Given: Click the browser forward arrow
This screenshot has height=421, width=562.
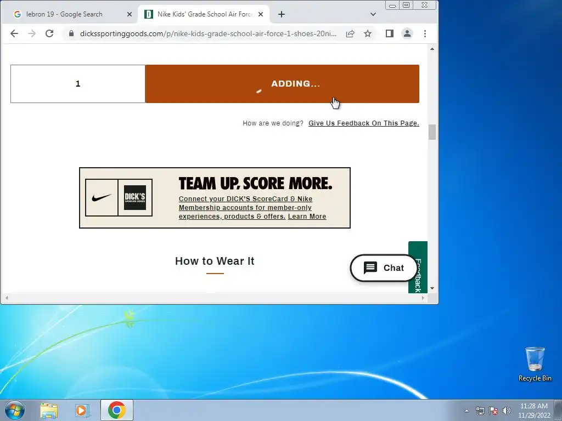Looking at the screenshot, I should click(x=31, y=33).
